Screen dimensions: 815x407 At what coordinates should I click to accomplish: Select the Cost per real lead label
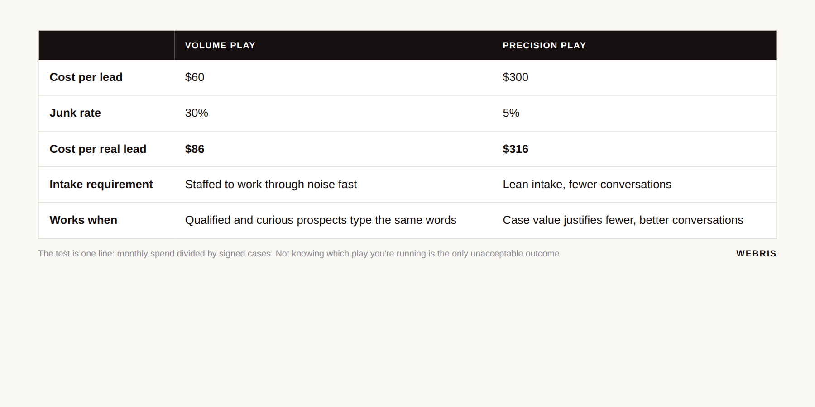tap(98, 149)
